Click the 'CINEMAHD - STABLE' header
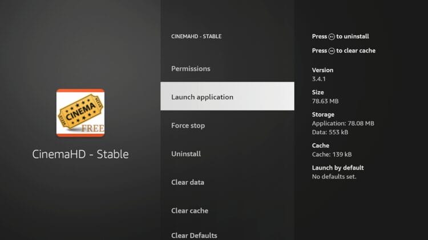 (196, 36)
